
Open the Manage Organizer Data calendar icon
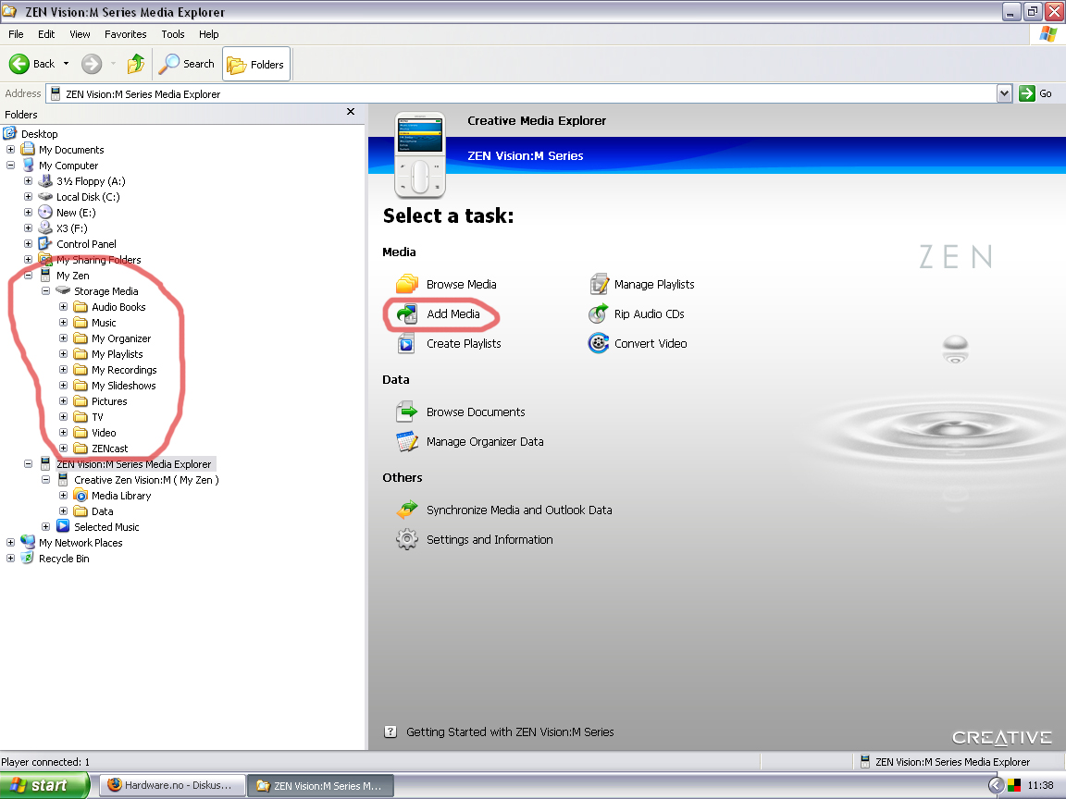coord(406,442)
